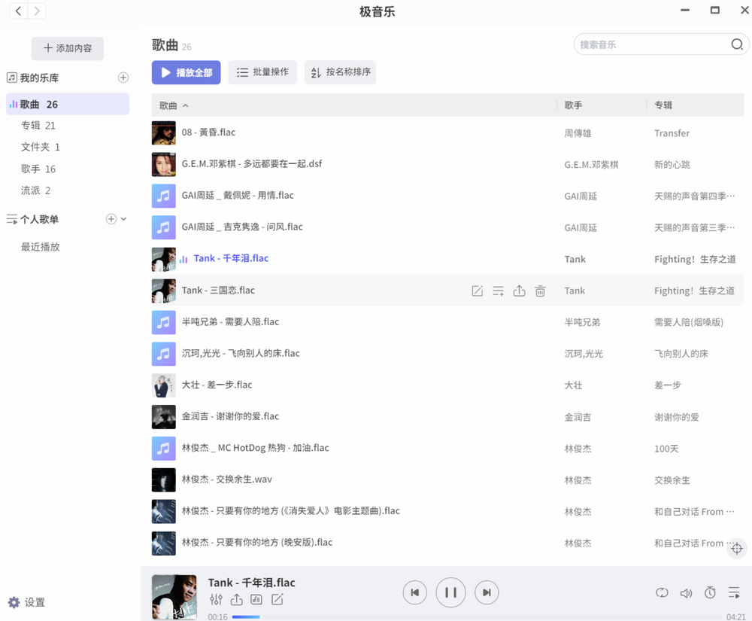Open the 按名称排序 sort dropdown

(x=340, y=72)
